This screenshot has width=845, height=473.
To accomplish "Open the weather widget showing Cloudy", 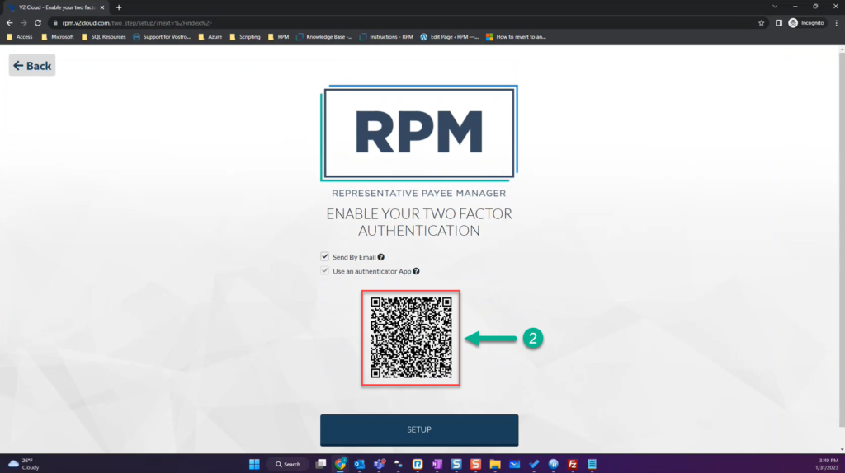I will pyautogui.click(x=24, y=464).
